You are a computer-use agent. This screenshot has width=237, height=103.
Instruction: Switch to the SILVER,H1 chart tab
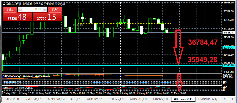(x=12, y=99)
